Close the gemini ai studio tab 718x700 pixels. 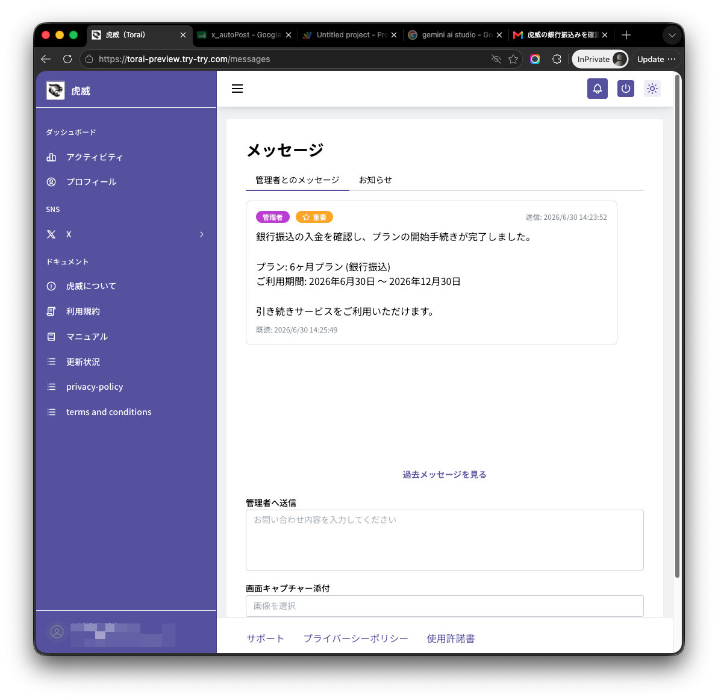point(499,35)
